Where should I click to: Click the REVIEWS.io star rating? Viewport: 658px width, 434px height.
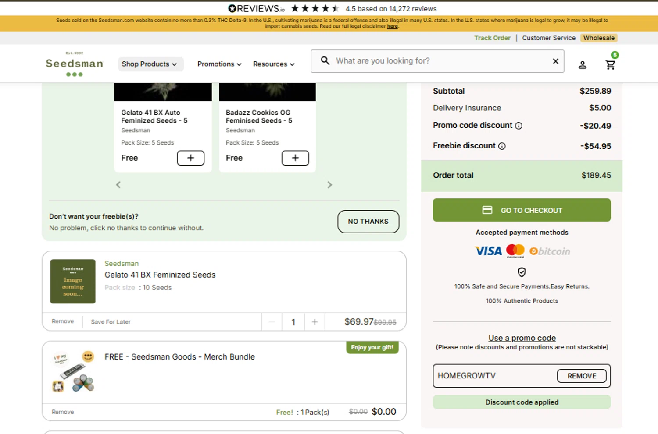tap(315, 8)
